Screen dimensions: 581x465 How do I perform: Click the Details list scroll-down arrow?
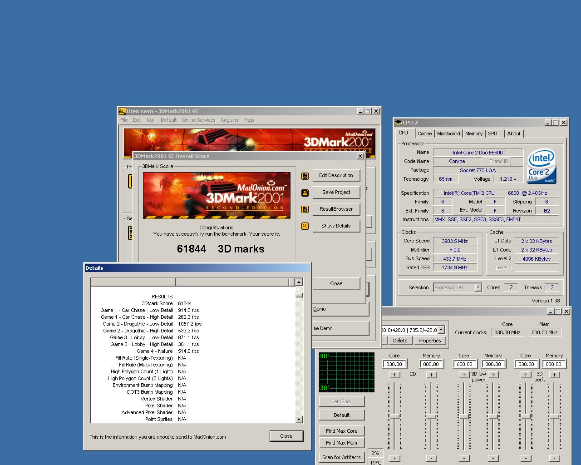coord(299,420)
